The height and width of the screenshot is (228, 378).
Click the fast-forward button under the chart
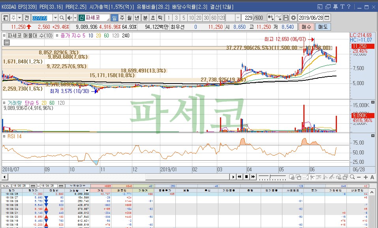[253, 177]
